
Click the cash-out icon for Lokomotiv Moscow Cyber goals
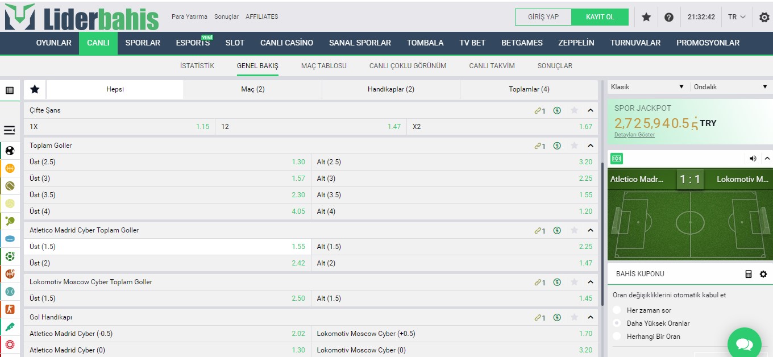tap(557, 283)
